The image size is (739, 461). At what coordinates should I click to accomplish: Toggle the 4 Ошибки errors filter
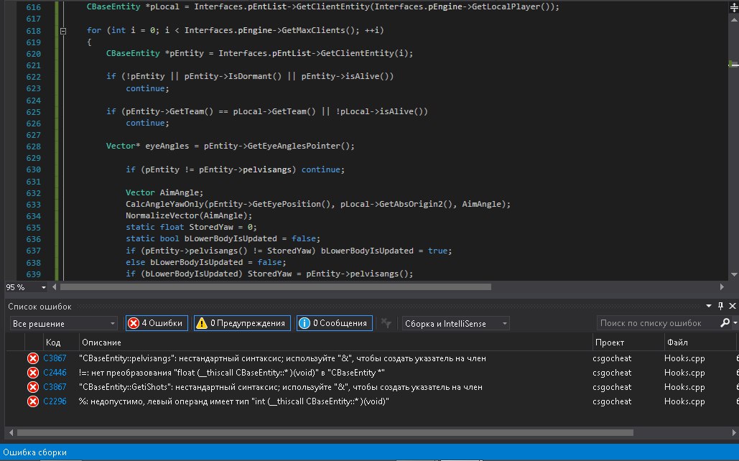(x=157, y=323)
